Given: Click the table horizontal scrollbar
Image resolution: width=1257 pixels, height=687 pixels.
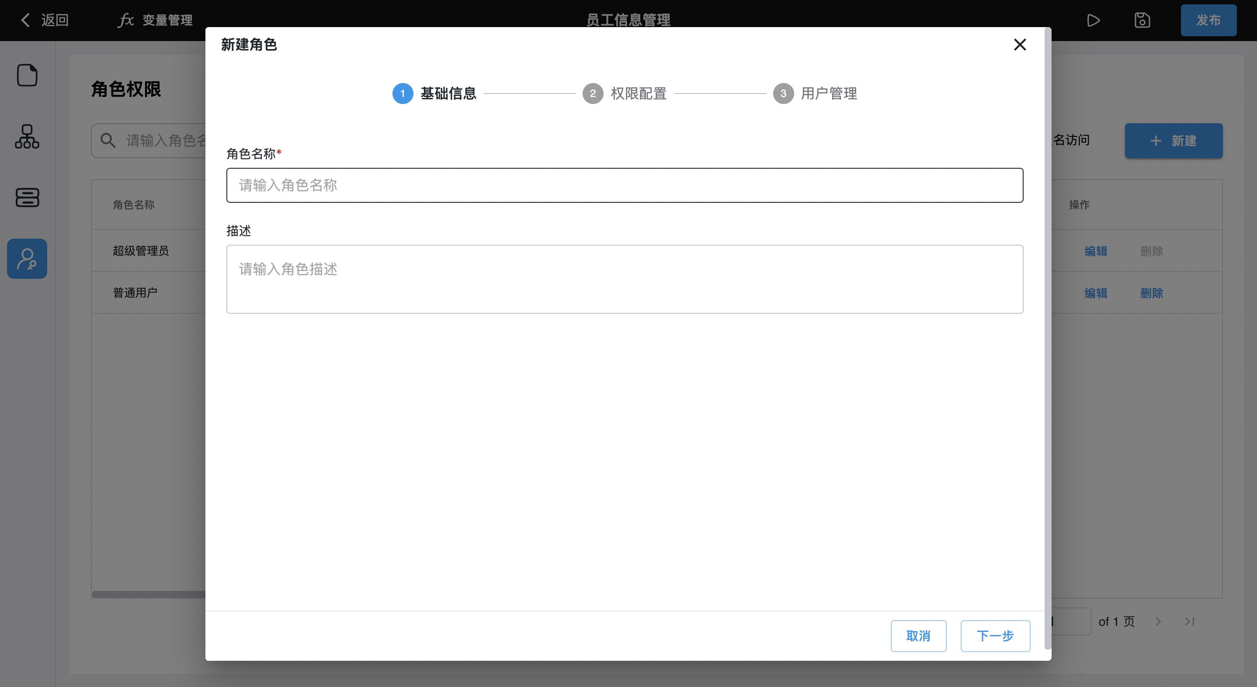Looking at the screenshot, I should (x=148, y=594).
